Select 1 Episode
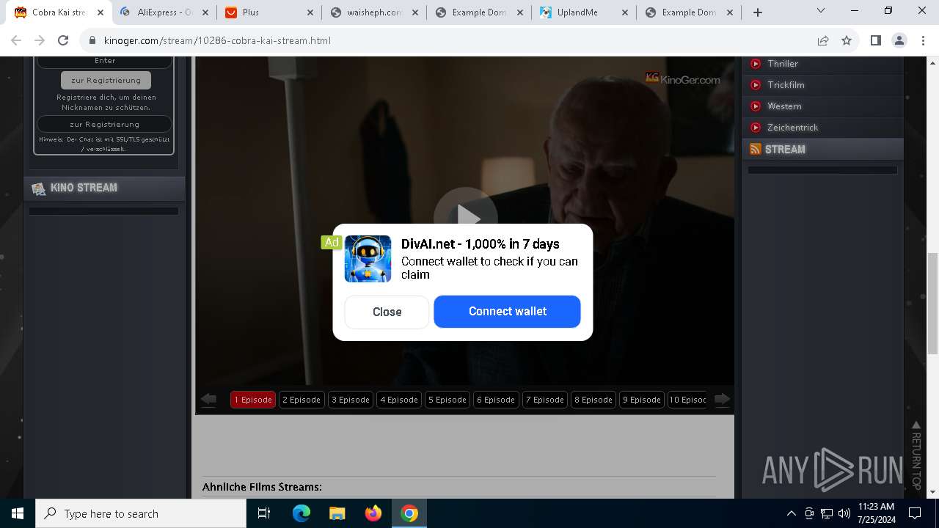 (253, 400)
